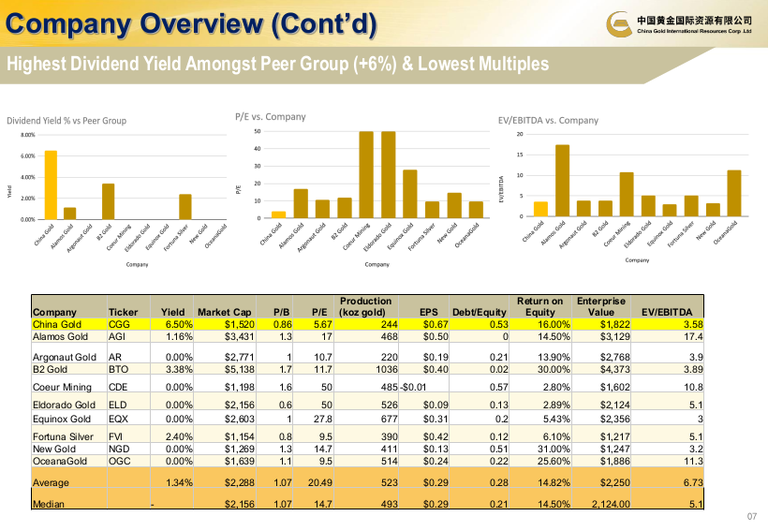The image size is (768, 531).
Task: Select the Fortuna Silver bar in dividend yield chart
Action: [x=185, y=207]
